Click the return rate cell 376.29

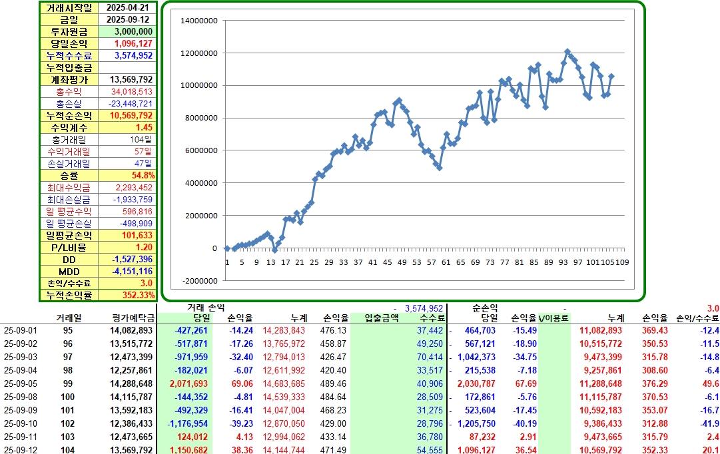tap(654, 383)
